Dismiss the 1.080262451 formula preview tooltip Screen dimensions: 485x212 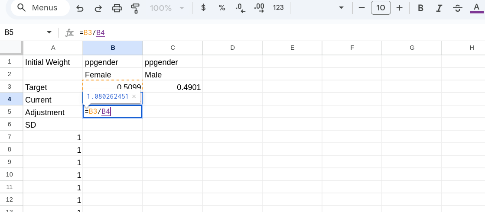click(134, 96)
